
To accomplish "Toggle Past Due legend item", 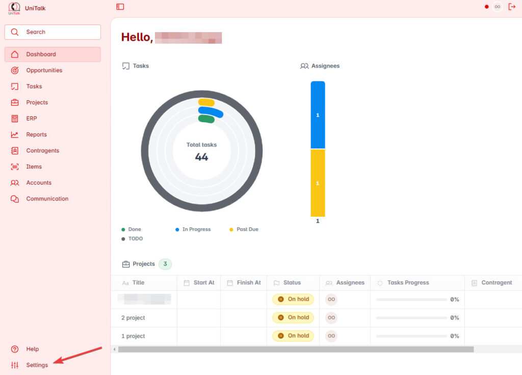I will tap(247, 229).
